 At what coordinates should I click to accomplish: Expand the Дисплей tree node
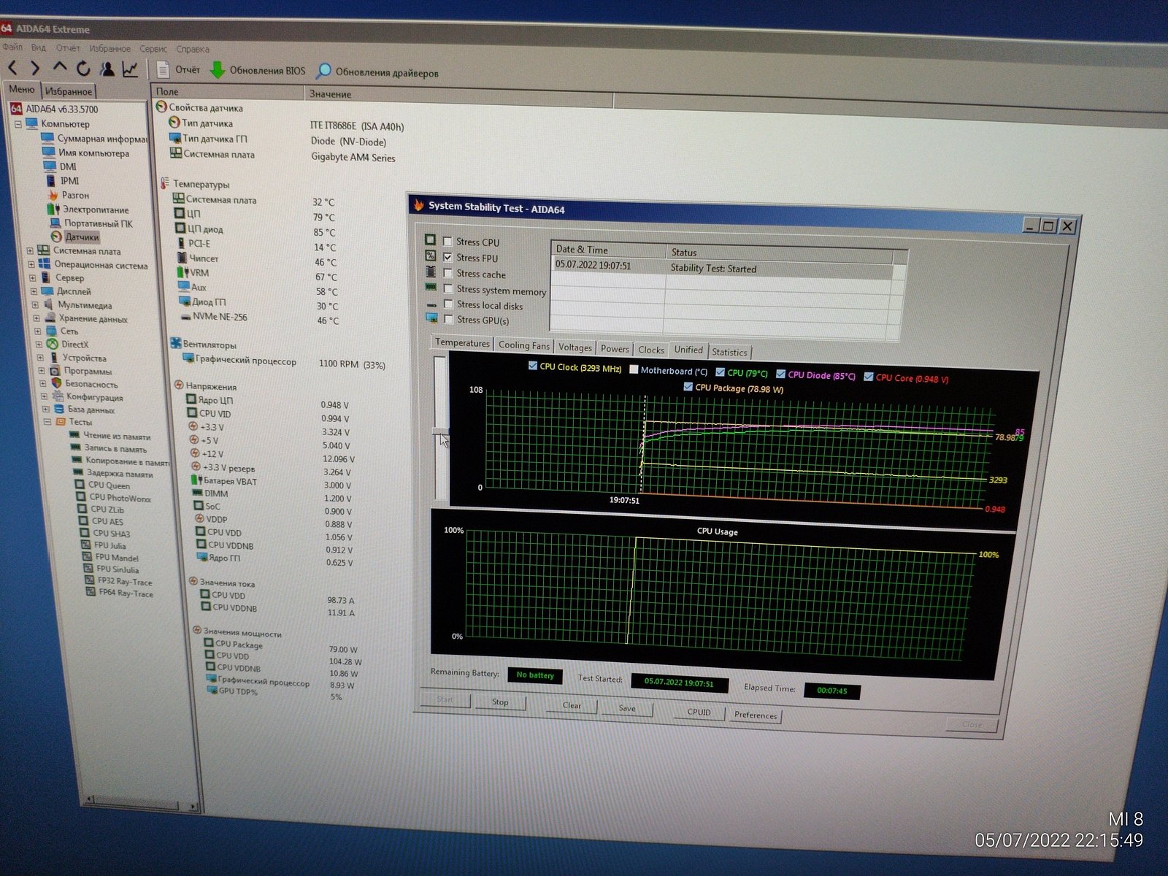[34, 291]
